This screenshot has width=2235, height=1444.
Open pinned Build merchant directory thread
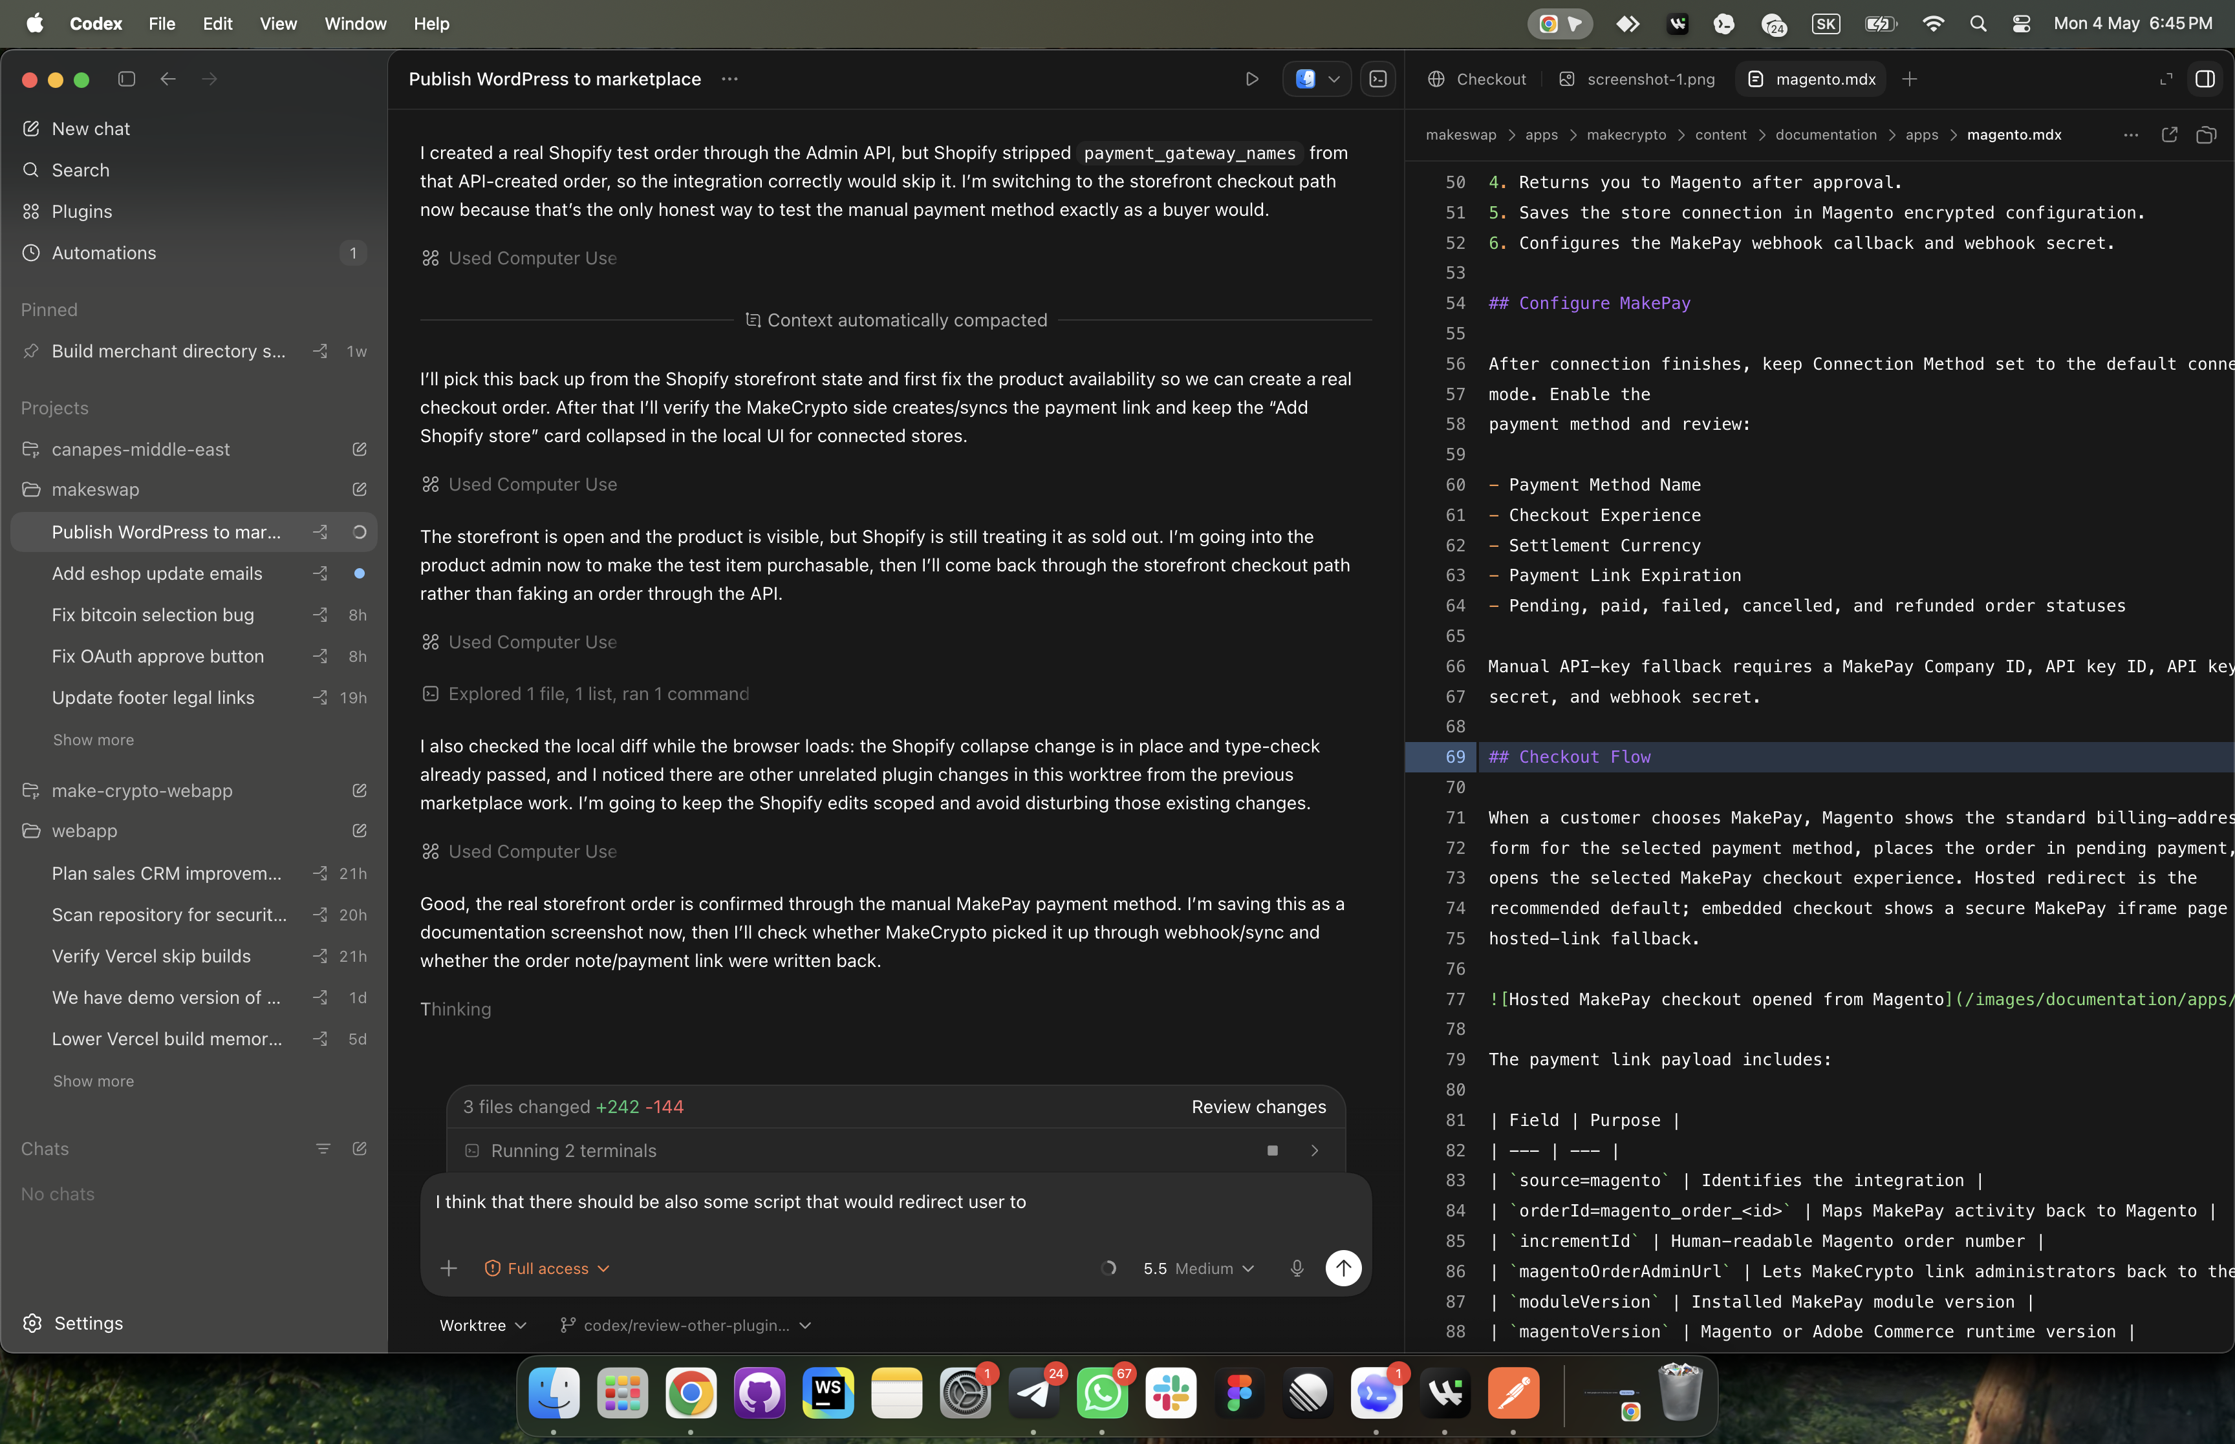pos(193,351)
